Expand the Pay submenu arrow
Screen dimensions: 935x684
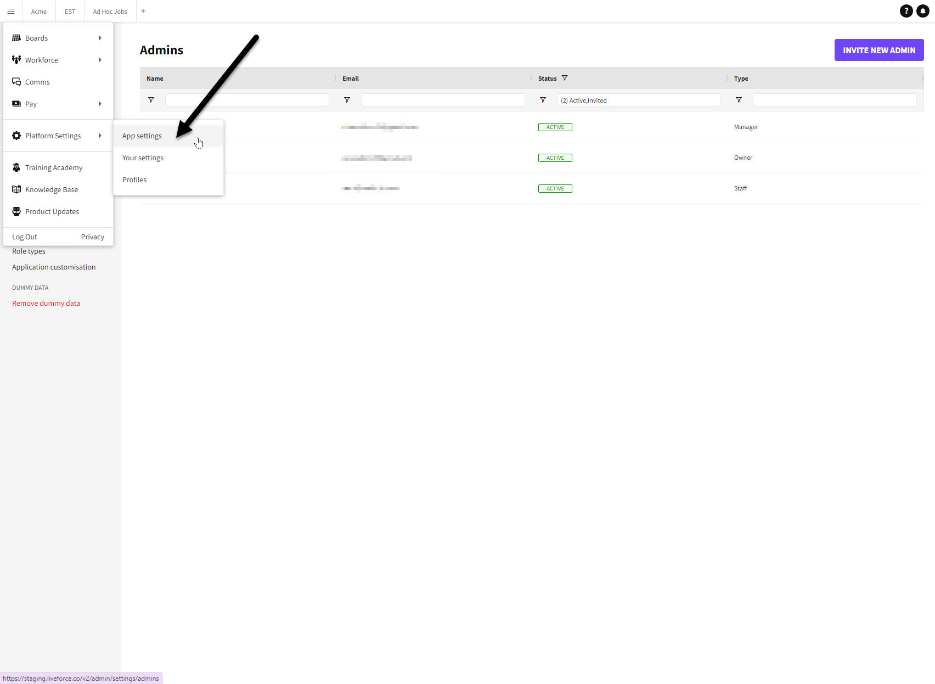click(x=100, y=104)
